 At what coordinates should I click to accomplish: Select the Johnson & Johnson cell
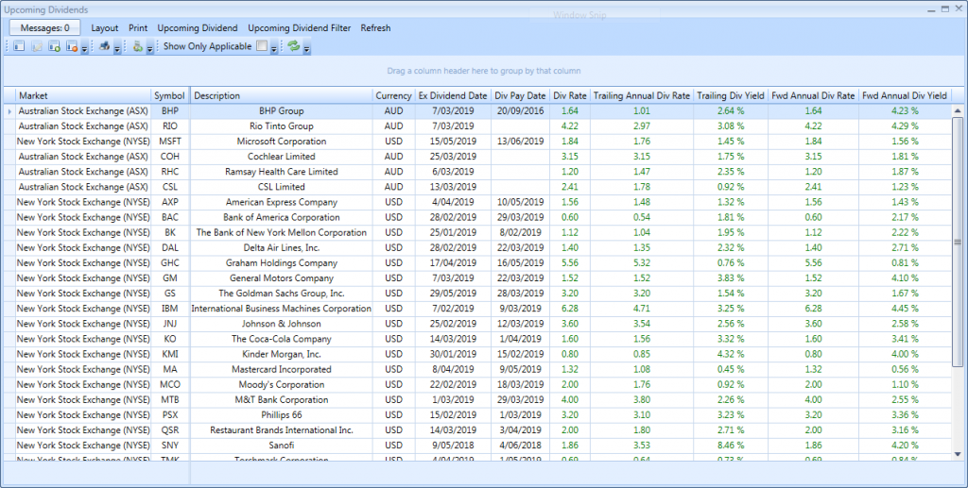pos(282,324)
